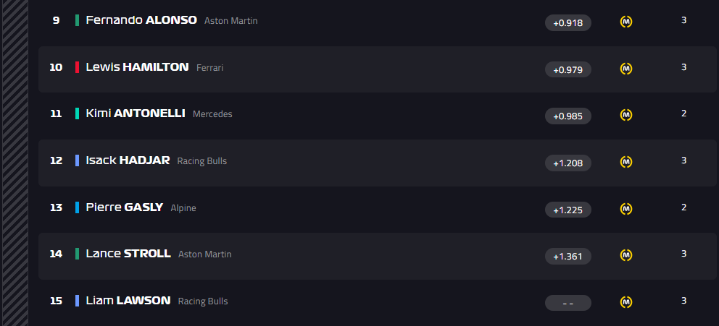The image size is (719, 326).
Task: Click the medium tyre icon for Alonso
Action: click(626, 22)
